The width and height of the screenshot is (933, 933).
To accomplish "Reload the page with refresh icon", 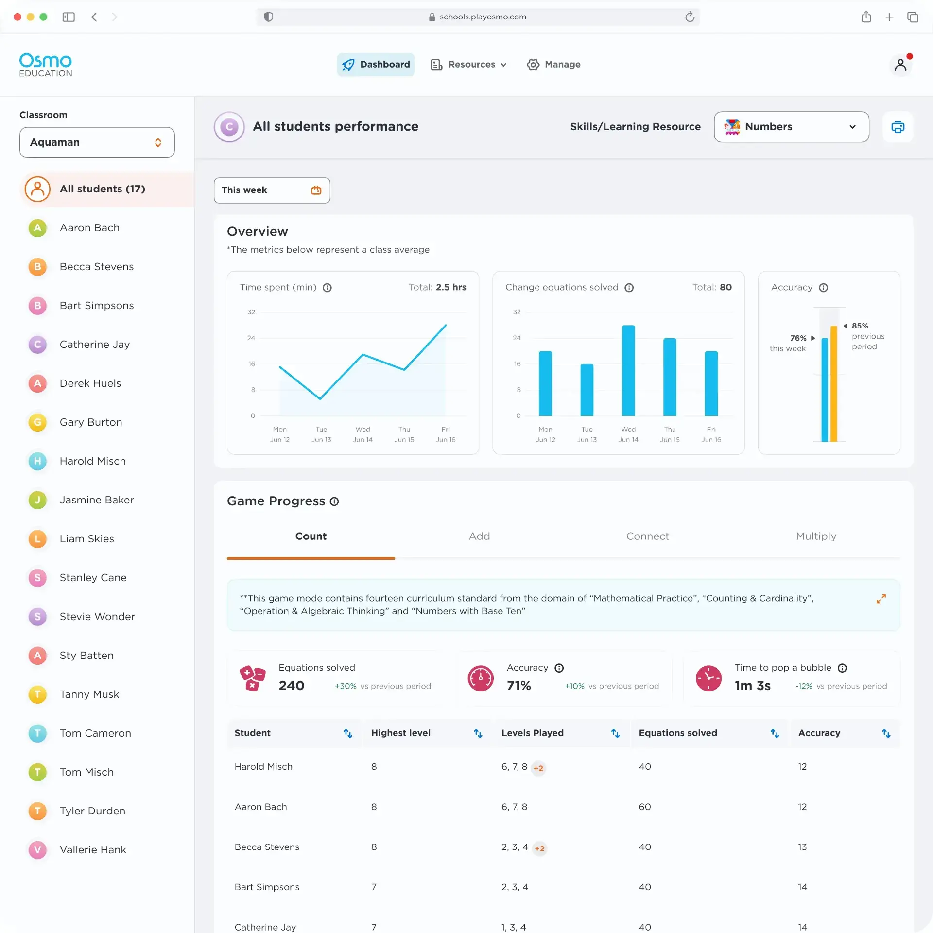I will [x=690, y=17].
